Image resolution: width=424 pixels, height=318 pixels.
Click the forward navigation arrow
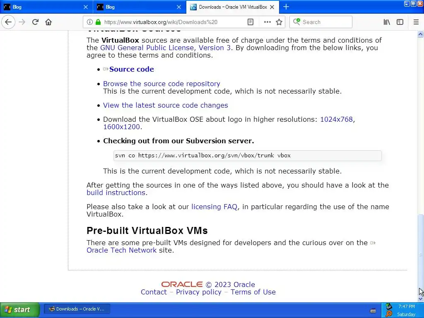coord(22,22)
